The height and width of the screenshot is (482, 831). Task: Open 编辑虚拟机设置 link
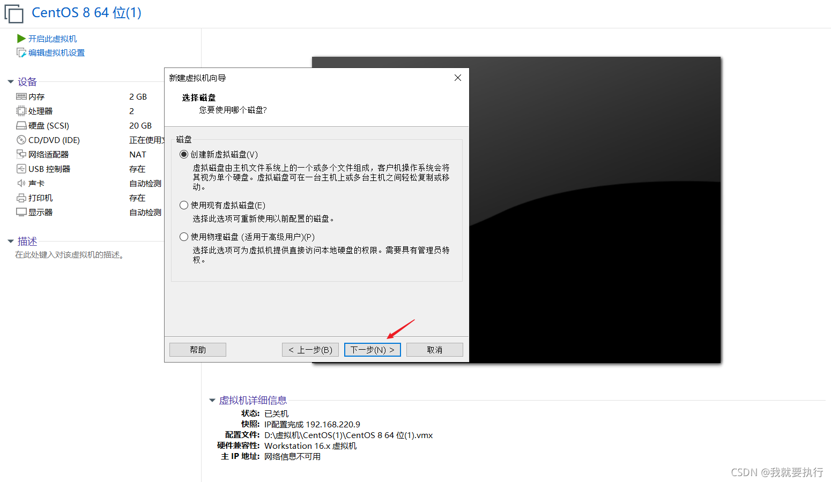point(56,52)
